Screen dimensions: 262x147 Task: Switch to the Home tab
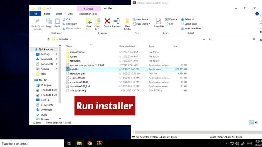pyautogui.click(x=47, y=14)
